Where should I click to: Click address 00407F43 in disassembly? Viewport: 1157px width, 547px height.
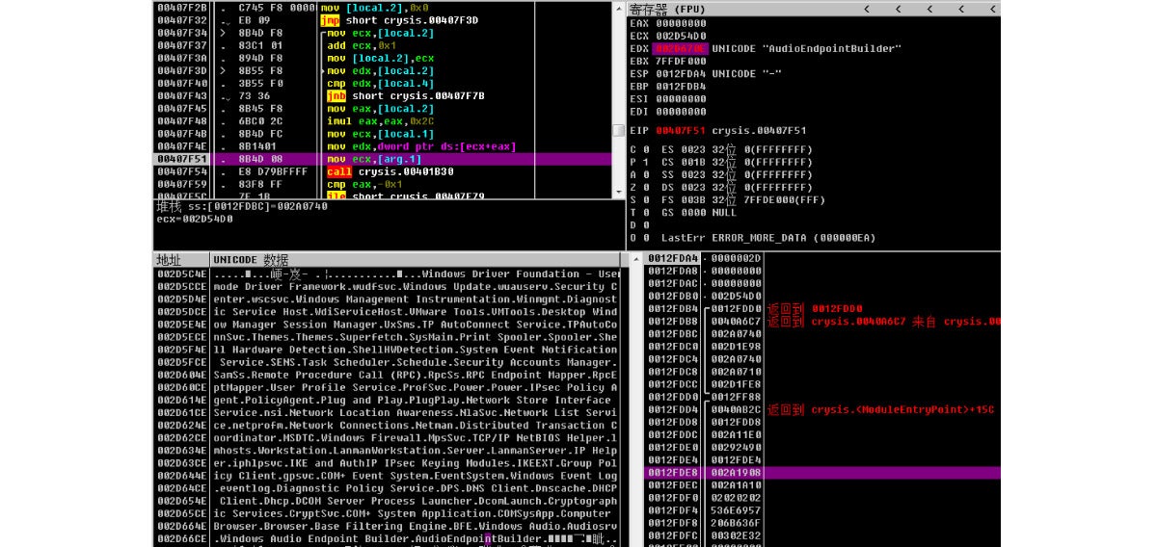(x=182, y=96)
